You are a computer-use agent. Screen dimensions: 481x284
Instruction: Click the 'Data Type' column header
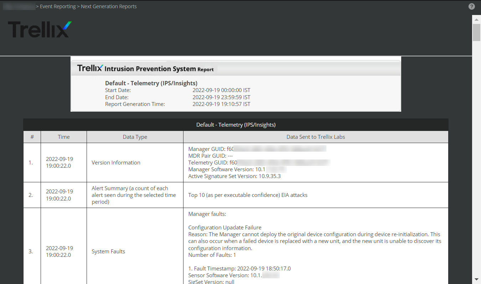[x=135, y=137]
